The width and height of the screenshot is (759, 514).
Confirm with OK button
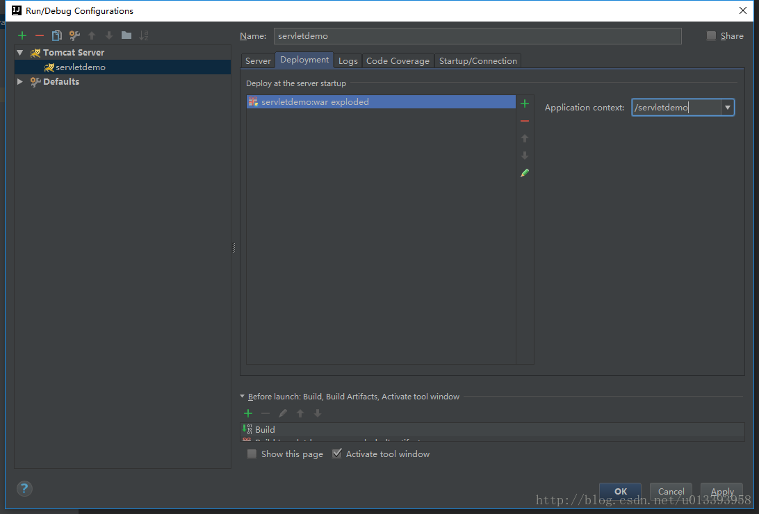621,491
